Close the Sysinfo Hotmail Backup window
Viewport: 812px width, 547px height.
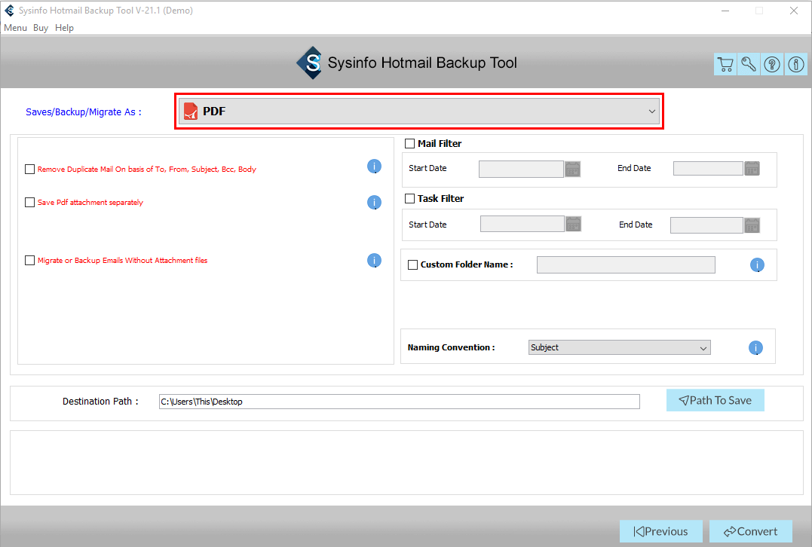pos(794,11)
